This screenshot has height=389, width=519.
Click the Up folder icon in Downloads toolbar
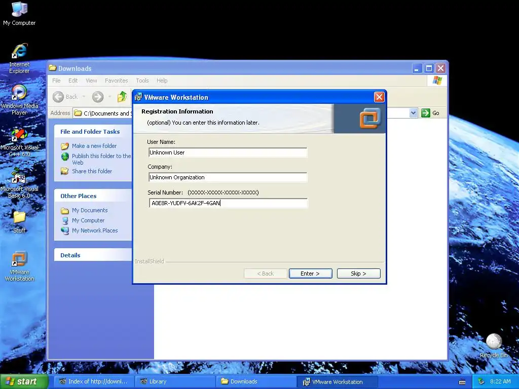(122, 97)
